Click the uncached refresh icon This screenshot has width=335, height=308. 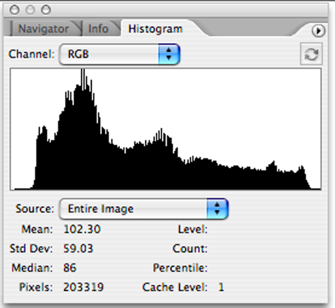coord(311,54)
